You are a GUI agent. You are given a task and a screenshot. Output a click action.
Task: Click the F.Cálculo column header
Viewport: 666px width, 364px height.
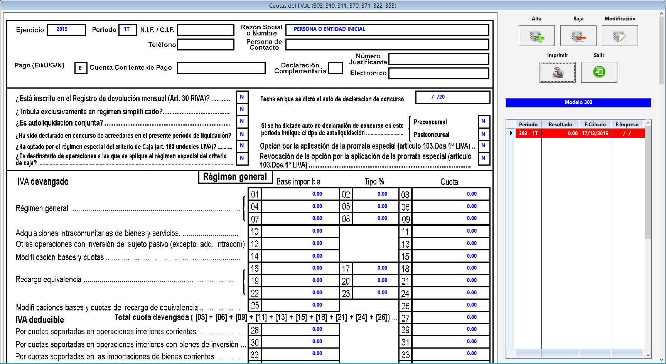[595, 124]
